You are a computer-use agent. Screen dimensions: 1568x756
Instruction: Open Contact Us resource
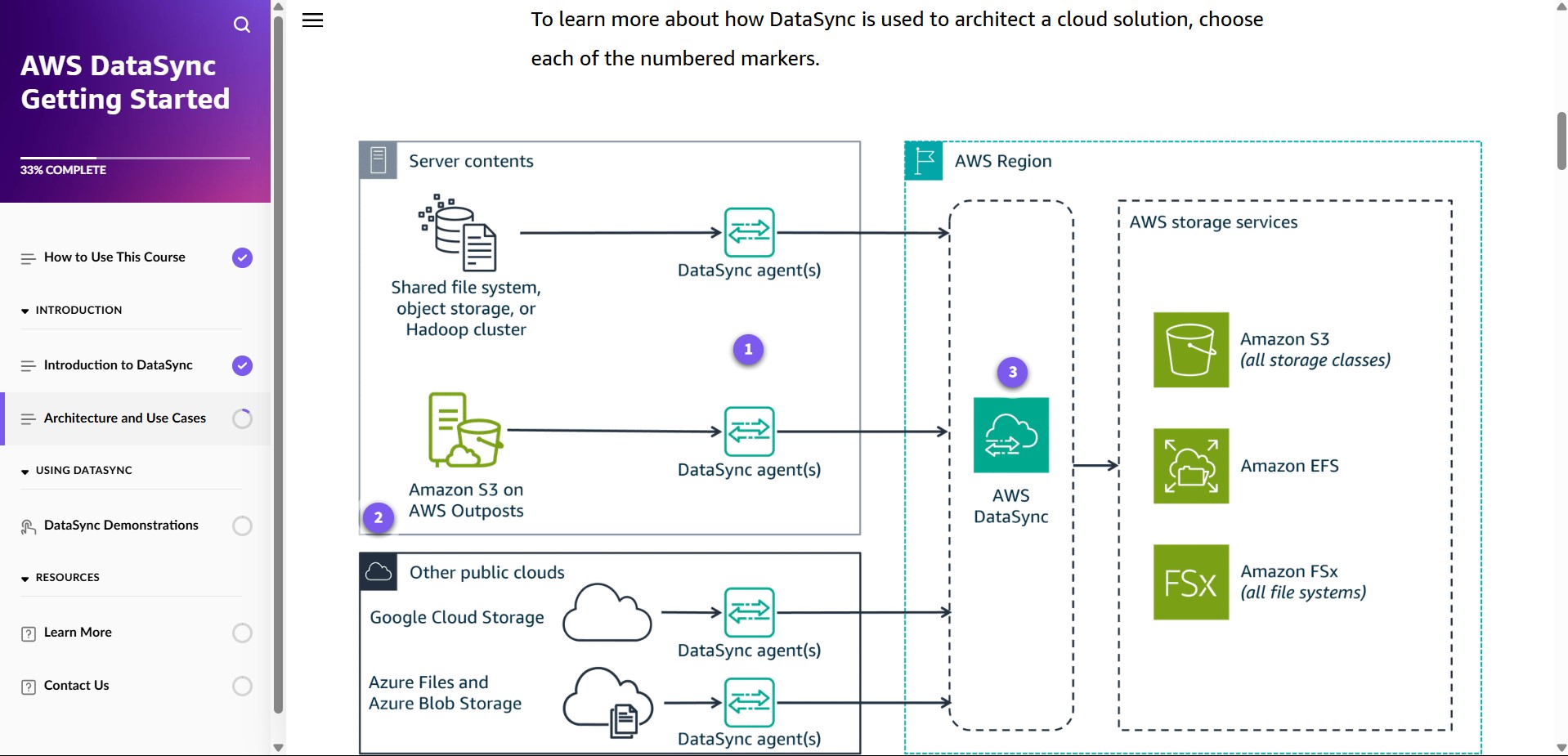(x=136, y=686)
